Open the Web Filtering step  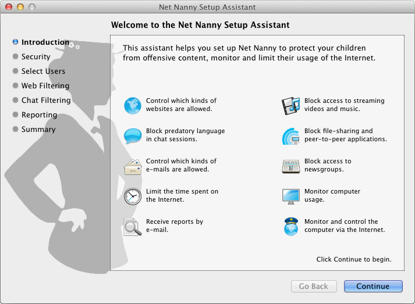(x=45, y=85)
